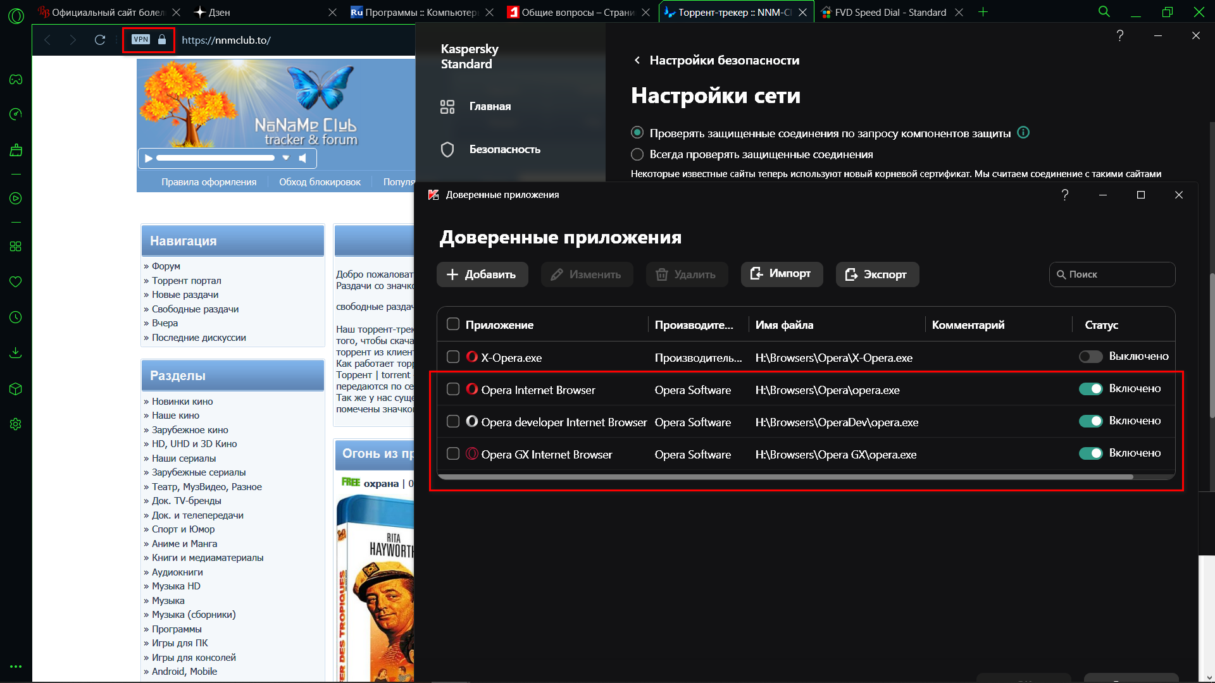Click the info icon beside protected connections option

pyautogui.click(x=1023, y=133)
